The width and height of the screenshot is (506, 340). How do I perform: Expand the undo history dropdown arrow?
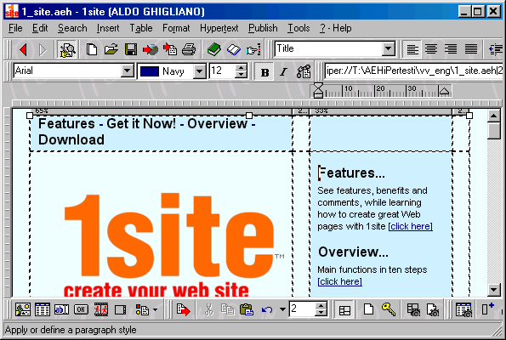[282, 309]
